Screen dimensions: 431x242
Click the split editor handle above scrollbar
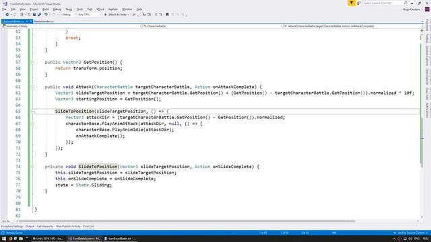[x=422, y=31]
